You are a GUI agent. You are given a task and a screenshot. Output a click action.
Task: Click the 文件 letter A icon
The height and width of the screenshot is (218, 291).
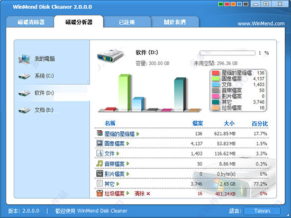pyautogui.click(x=99, y=153)
